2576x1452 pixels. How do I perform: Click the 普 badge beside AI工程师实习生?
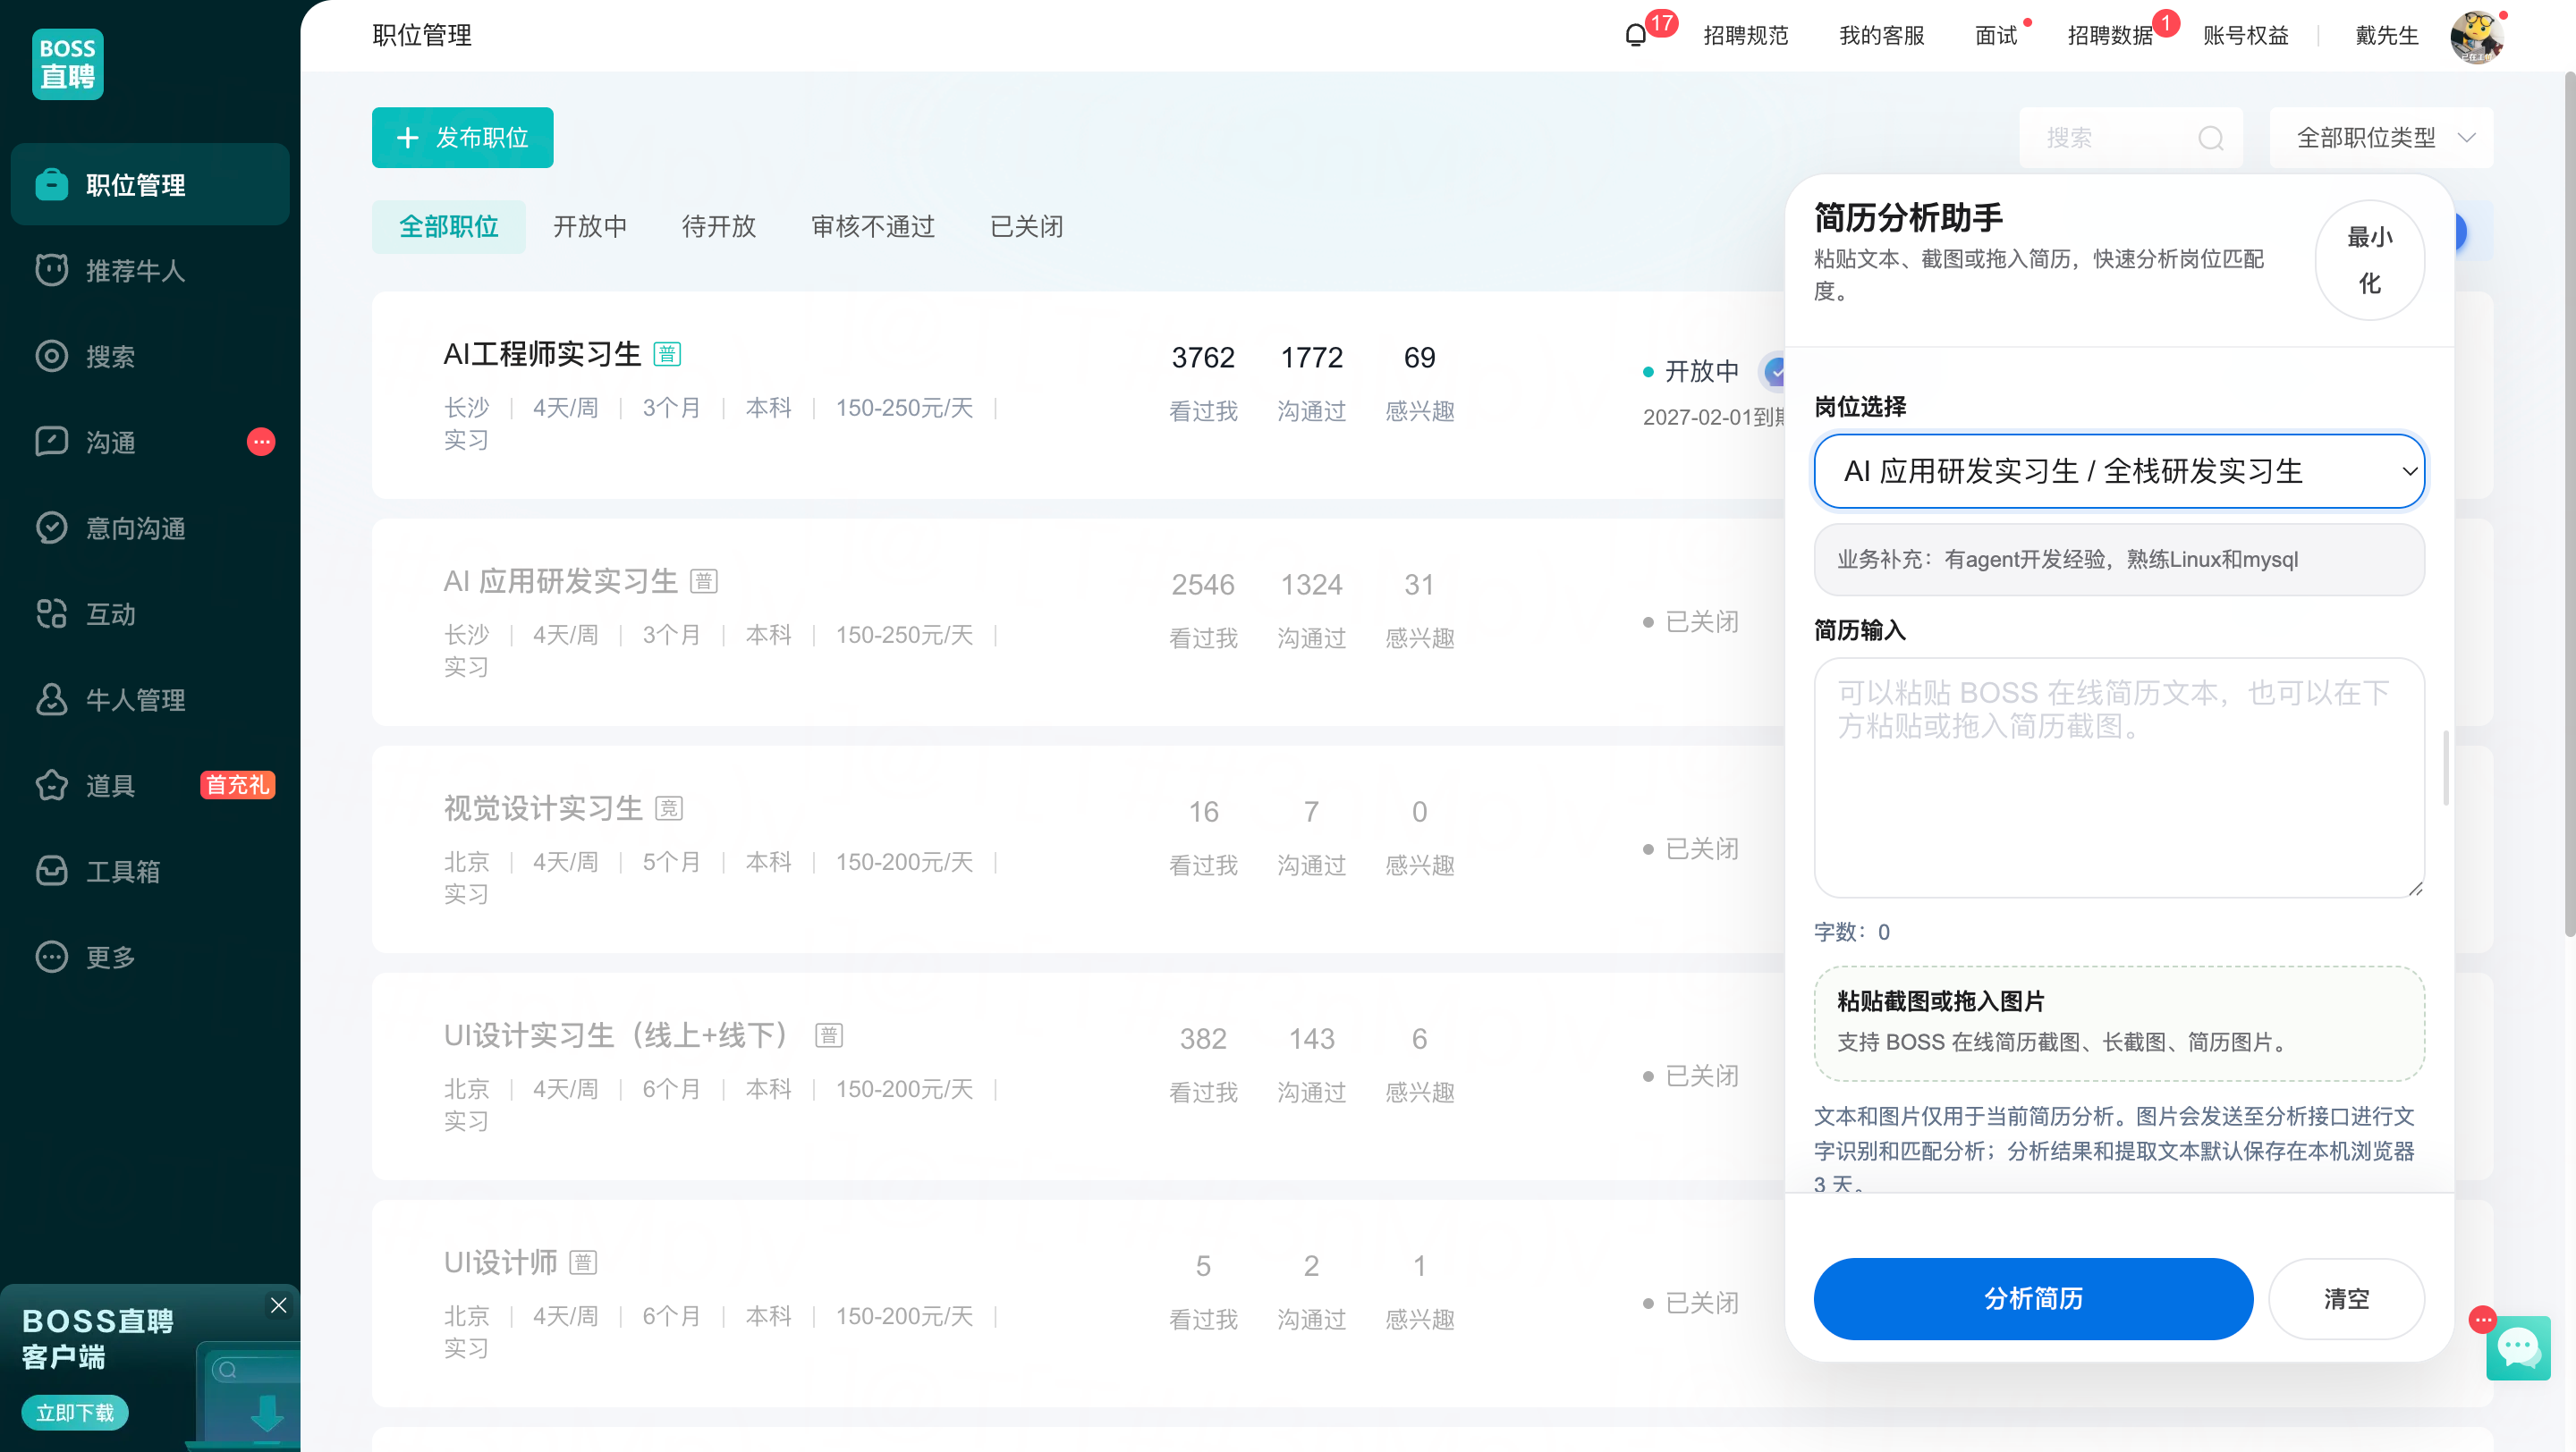pyautogui.click(x=667, y=354)
